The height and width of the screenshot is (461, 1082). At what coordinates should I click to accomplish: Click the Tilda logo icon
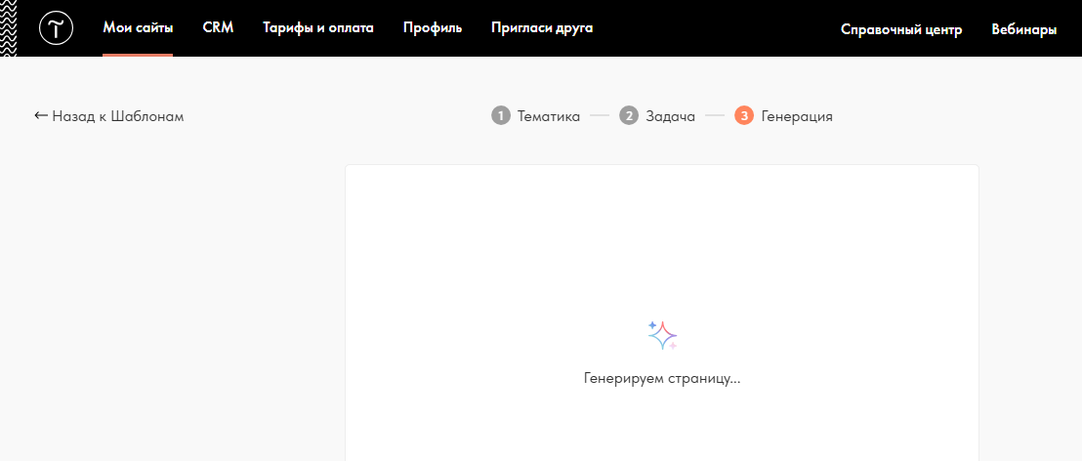coord(56,28)
